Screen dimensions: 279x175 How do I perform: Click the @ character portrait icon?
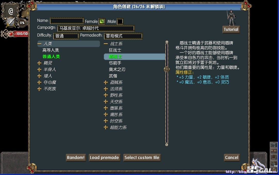[x=11, y=11]
